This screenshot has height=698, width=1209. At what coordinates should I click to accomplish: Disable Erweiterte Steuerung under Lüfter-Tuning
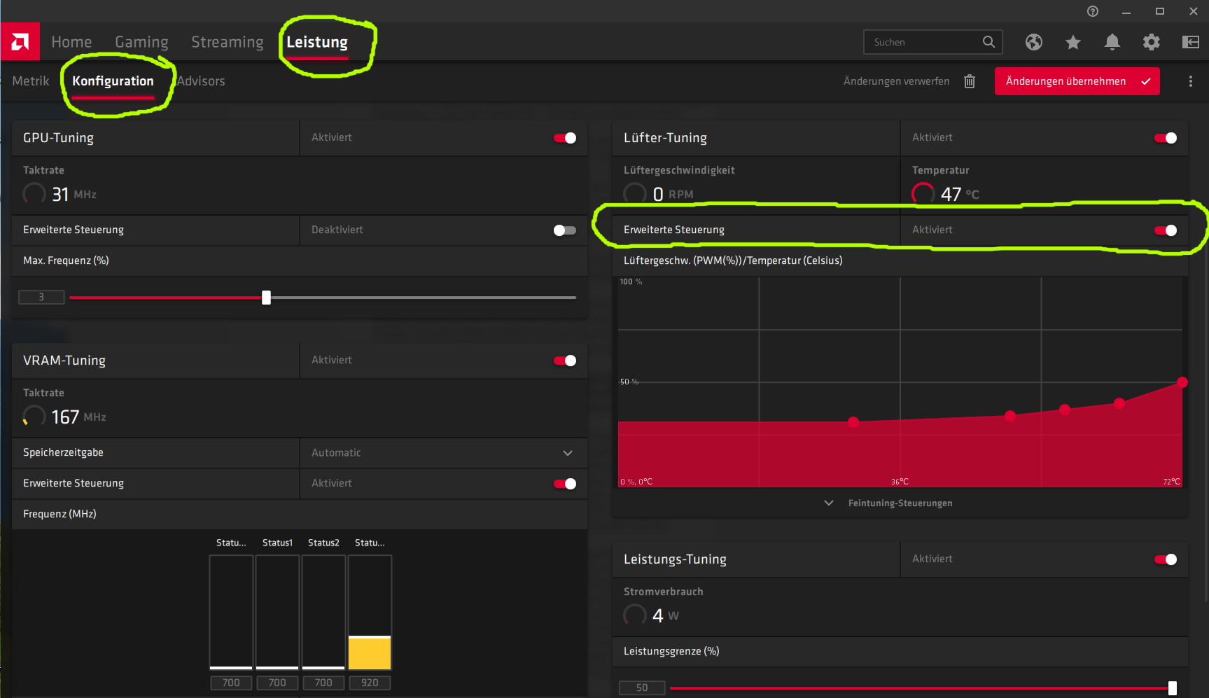point(1166,230)
